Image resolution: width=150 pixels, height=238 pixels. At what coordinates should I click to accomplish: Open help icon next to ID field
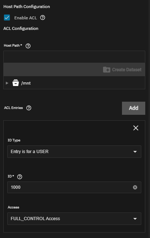click(20, 177)
